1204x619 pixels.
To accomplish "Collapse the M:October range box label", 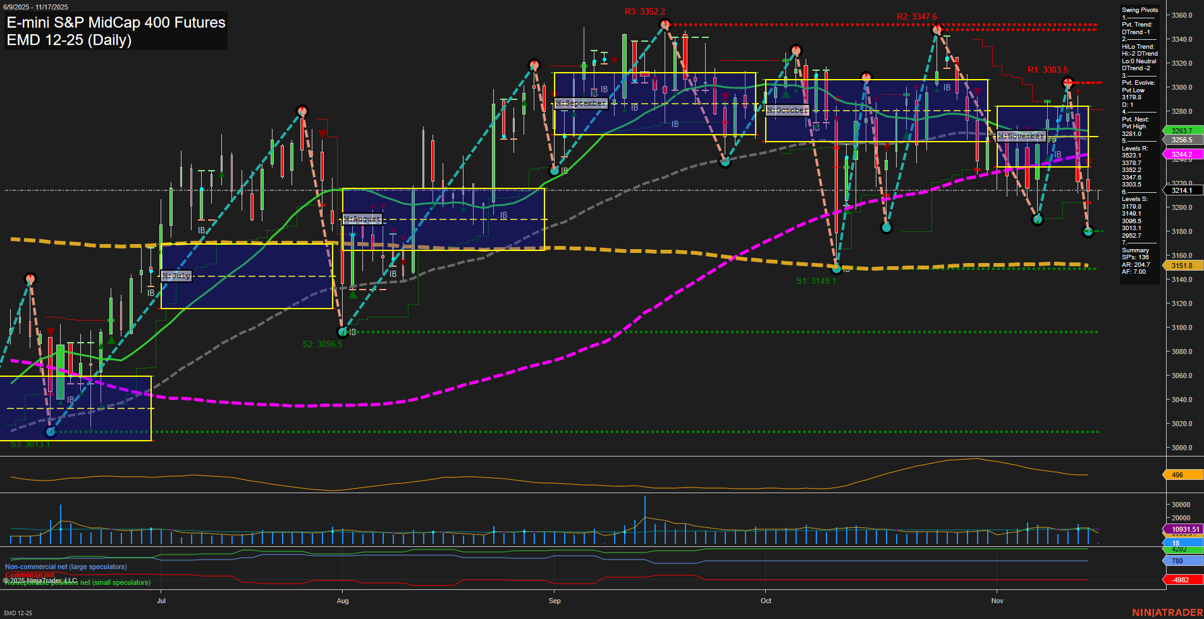I will click(x=786, y=109).
